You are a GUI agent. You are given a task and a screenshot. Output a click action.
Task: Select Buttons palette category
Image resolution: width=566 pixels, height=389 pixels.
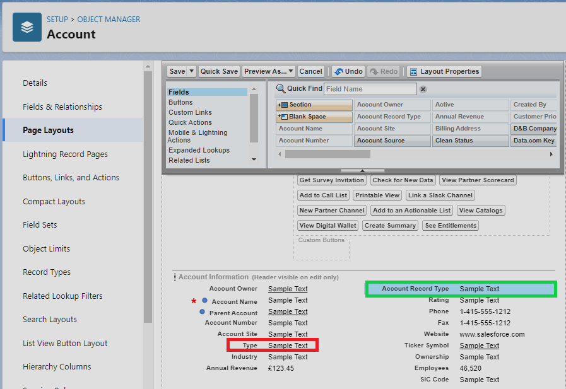180,102
